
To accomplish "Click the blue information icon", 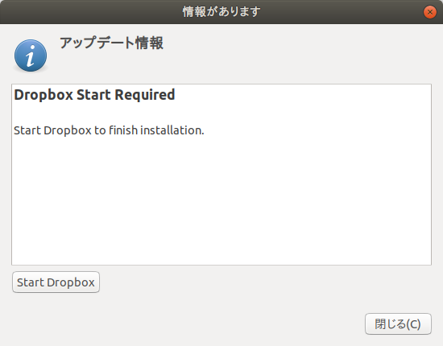I will (x=31, y=56).
